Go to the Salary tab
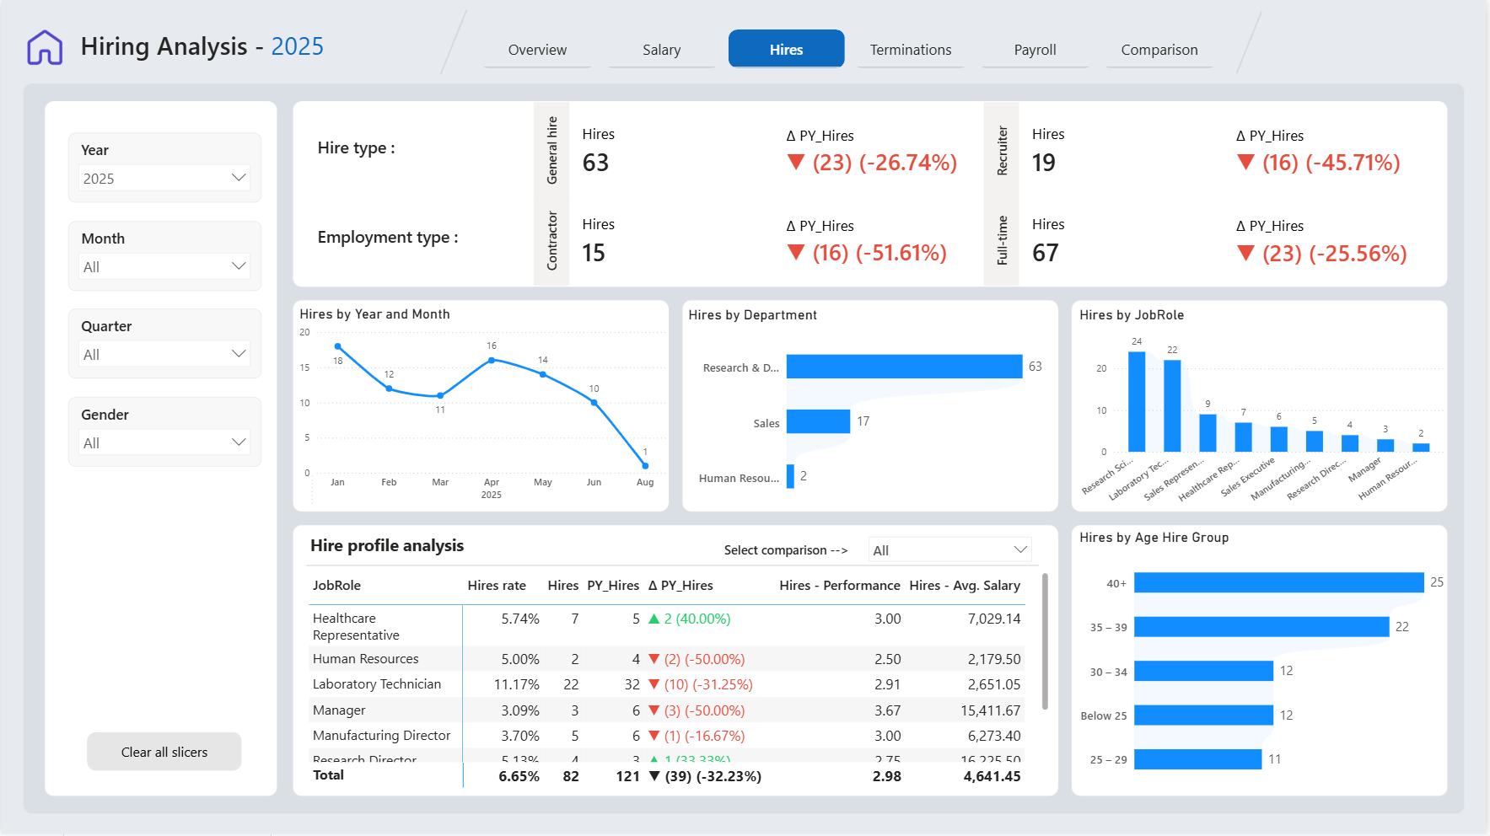 tap(662, 50)
